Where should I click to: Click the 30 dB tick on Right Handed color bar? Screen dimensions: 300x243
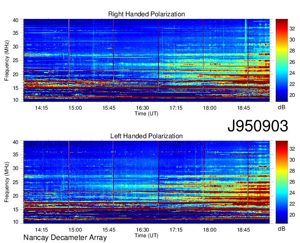292,40
